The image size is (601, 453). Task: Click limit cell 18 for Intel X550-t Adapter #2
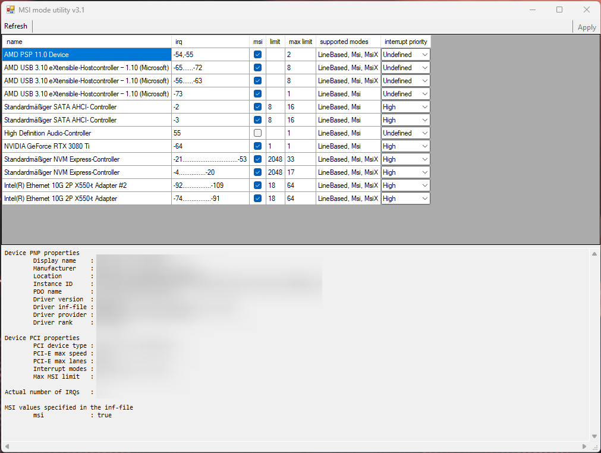pyautogui.click(x=275, y=185)
